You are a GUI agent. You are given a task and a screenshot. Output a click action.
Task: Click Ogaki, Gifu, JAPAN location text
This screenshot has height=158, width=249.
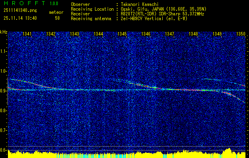pos(163,9)
